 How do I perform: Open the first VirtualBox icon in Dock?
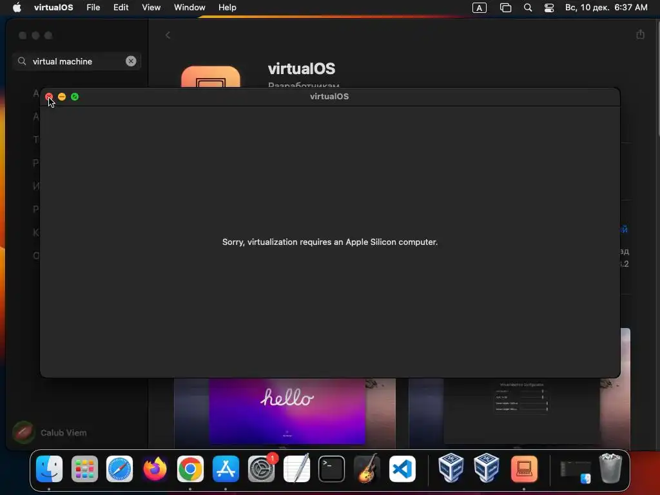451,468
